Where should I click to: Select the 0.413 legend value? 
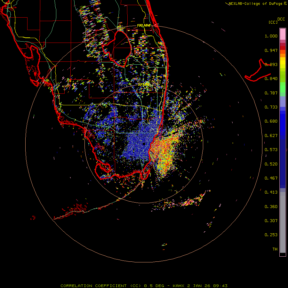tap(271, 192)
